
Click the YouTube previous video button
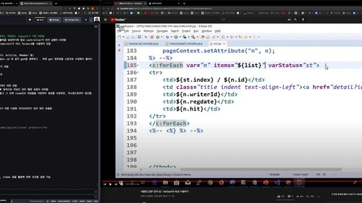pos(105,184)
